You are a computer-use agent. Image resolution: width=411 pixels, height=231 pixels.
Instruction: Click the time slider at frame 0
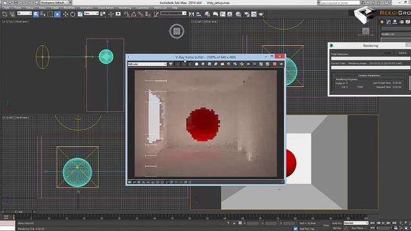point(18,212)
